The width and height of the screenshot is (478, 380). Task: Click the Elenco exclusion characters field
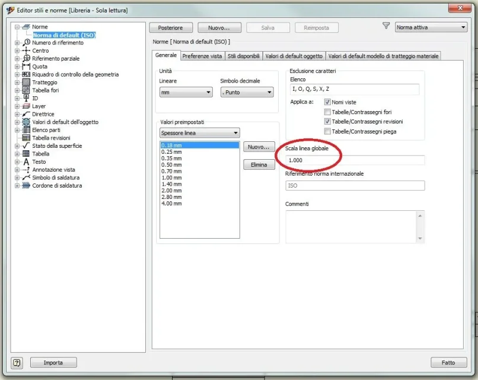[355, 89]
